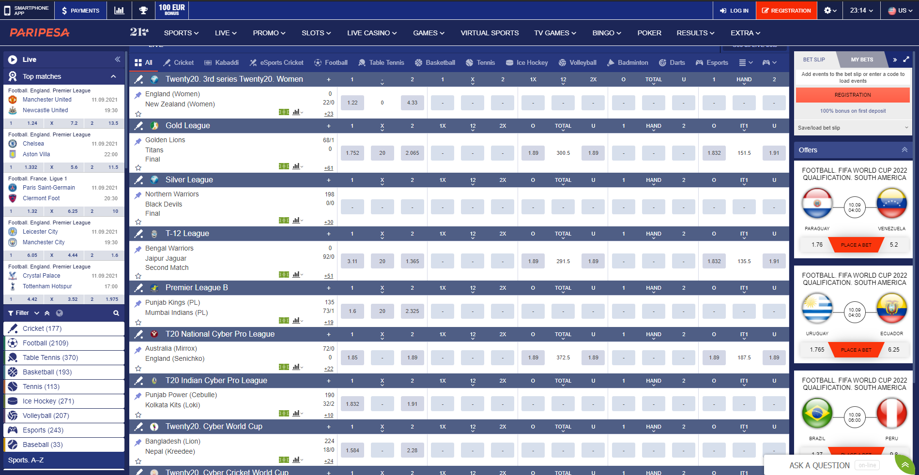Expand the Save/load bet slip dropdown
Image resolution: width=919 pixels, height=475 pixels.
(x=853, y=128)
